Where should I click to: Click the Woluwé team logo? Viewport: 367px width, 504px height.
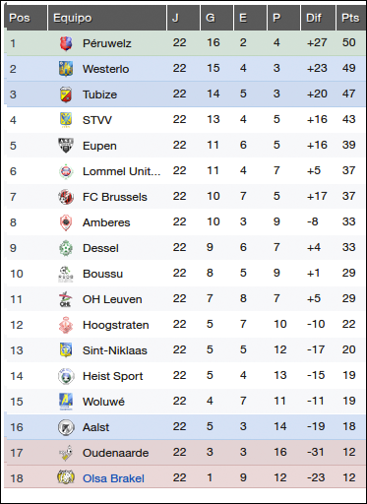pyautogui.click(x=66, y=402)
